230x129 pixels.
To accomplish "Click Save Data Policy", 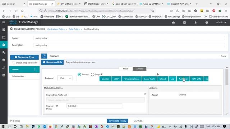I will 118,121.
